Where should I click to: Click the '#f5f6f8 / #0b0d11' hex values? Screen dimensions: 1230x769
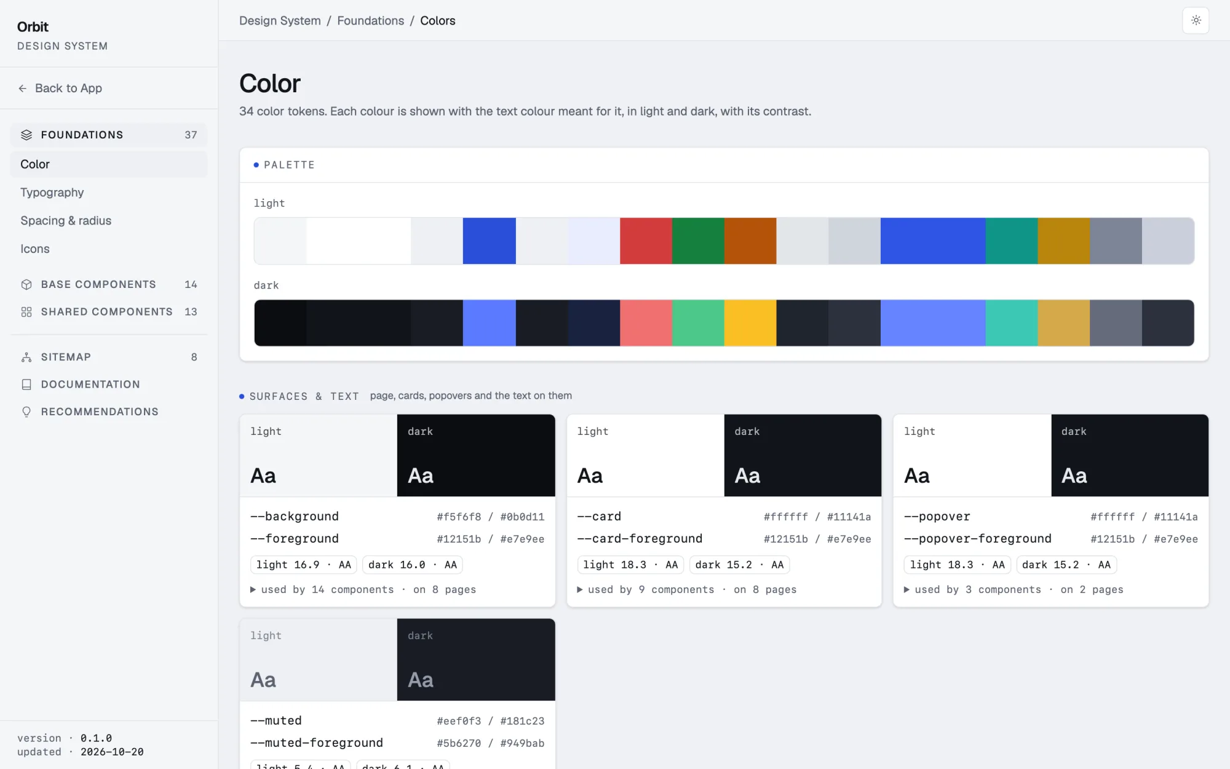[x=491, y=517]
